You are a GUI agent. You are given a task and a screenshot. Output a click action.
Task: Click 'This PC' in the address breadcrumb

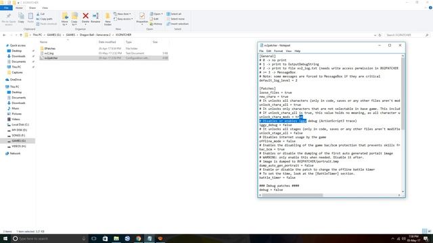pyautogui.click(x=37, y=35)
